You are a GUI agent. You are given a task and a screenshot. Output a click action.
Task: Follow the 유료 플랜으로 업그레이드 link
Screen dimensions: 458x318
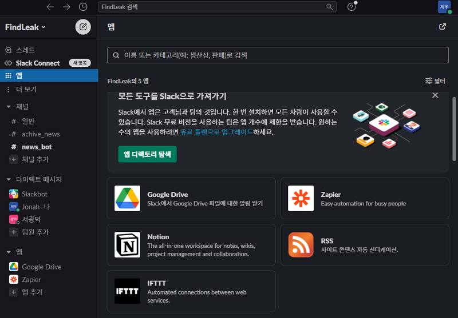click(x=217, y=132)
